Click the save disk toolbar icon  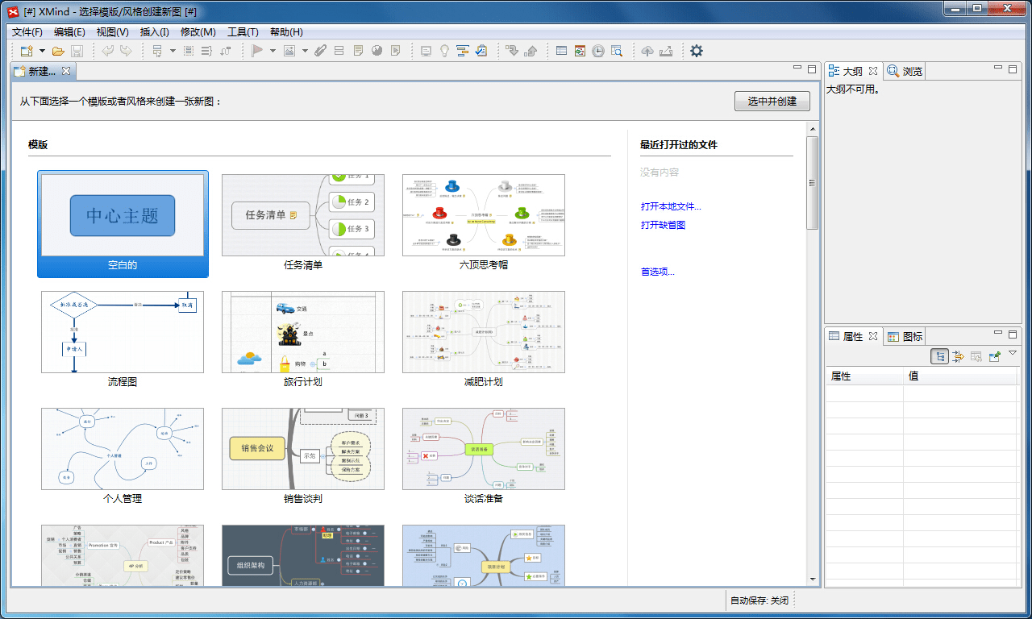77,51
